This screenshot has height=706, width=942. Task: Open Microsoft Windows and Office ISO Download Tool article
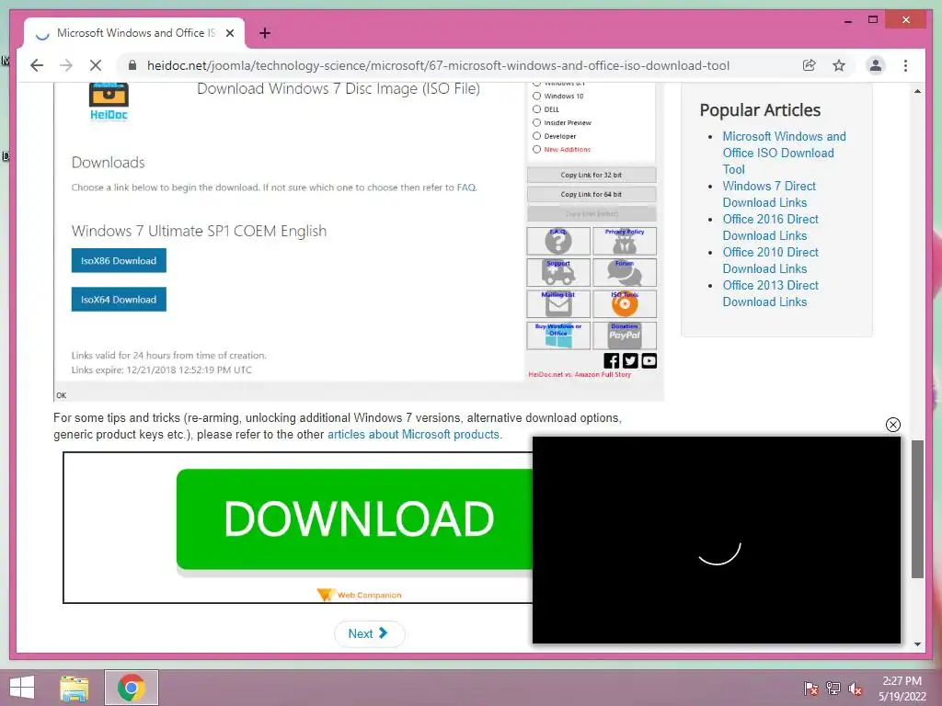tap(784, 154)
